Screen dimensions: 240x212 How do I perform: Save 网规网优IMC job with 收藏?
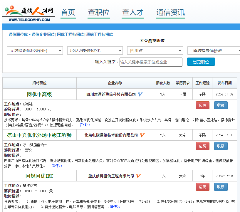tap(221, 187)
